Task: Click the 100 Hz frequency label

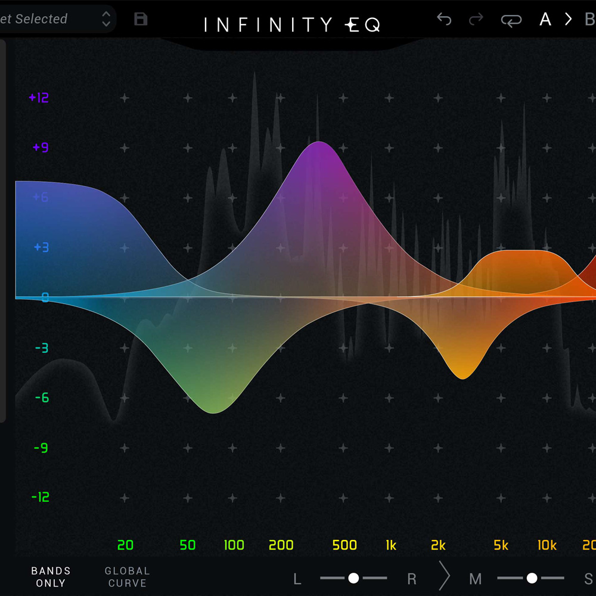Action: point(234,545)
